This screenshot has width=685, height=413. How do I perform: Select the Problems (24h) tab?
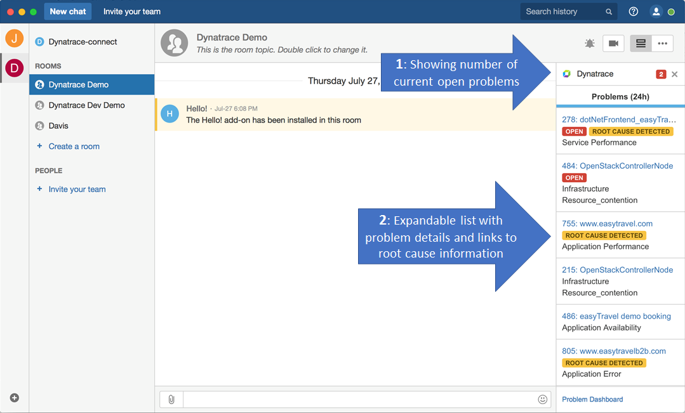coord(620,96)
